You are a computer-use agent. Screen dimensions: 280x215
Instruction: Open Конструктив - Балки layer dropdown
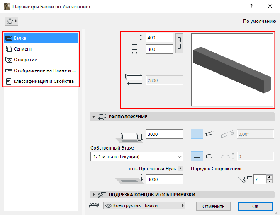(x=144, y=205)
